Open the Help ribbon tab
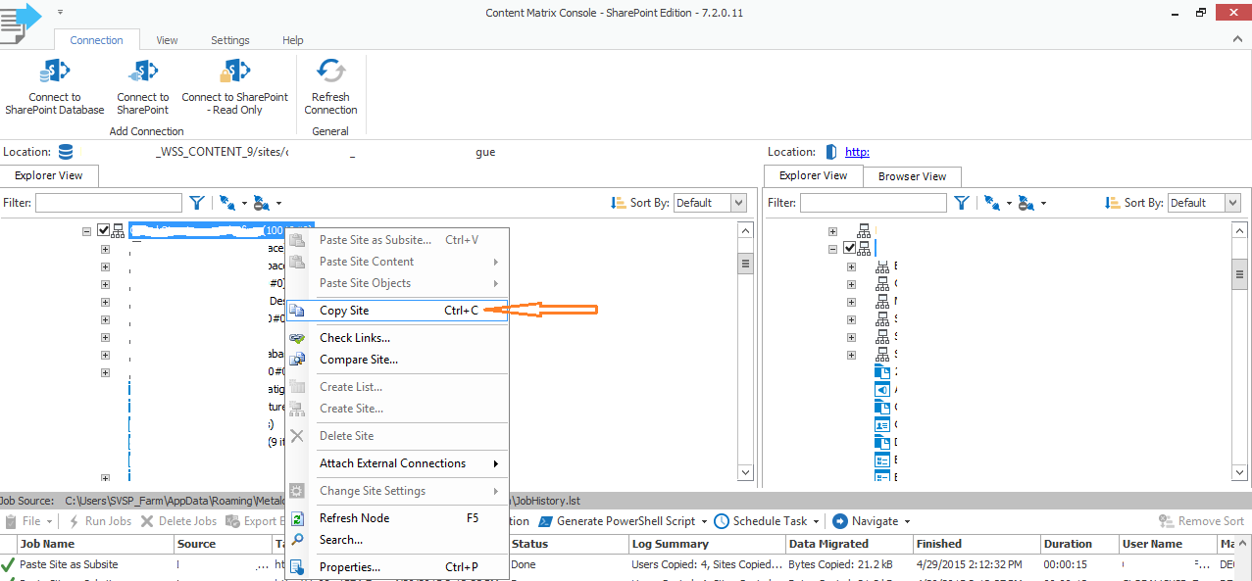 tap(293, 40)
